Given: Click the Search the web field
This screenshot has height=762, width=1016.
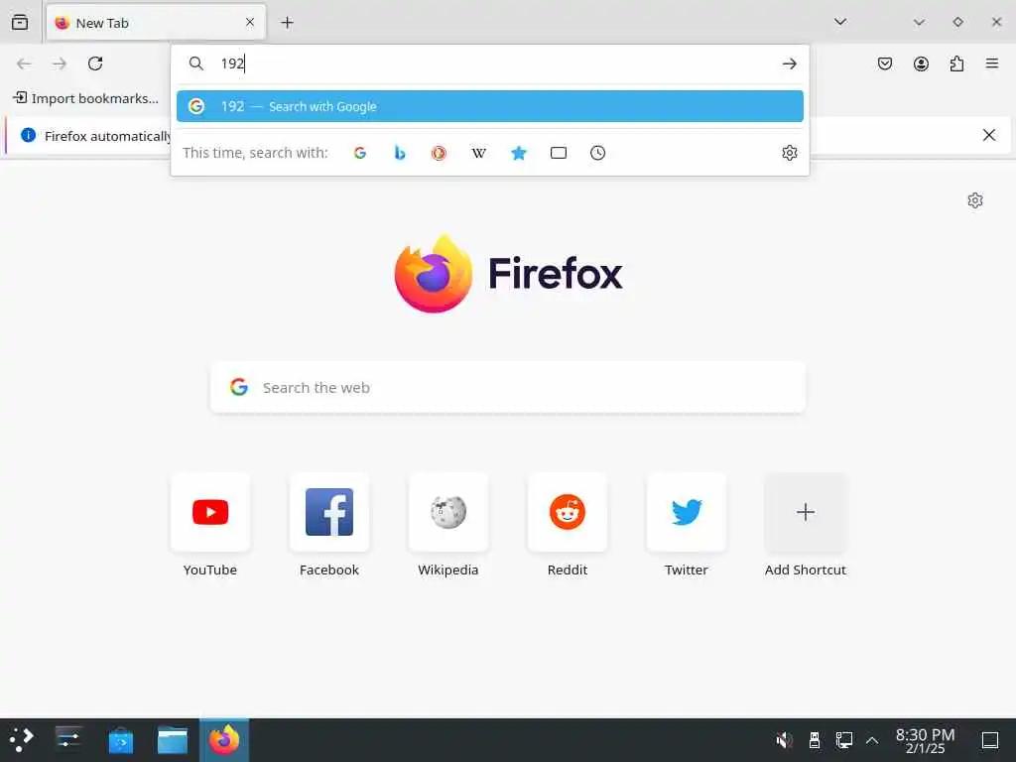Looking at the screenshot, I should [x=508, y=388].
